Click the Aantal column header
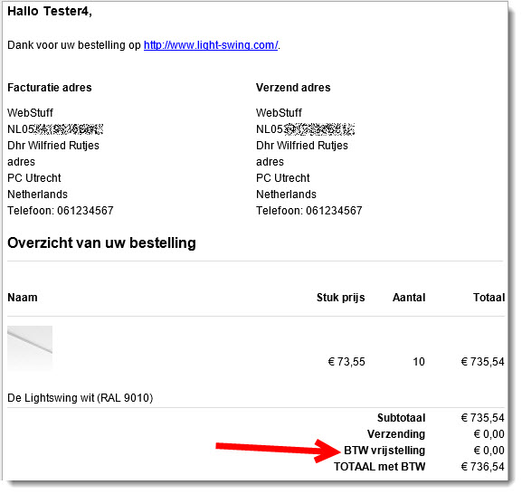This screenshot has height=494, width=522. pos(409,298)
